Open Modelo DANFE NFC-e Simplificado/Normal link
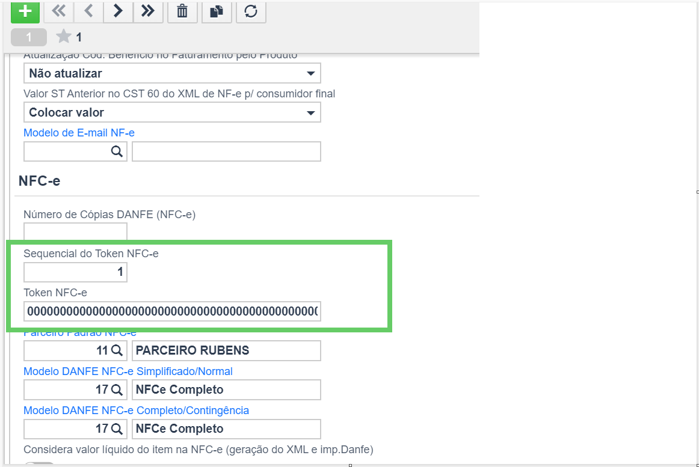This screenshot has width=699, height=467. click(128, 371)
